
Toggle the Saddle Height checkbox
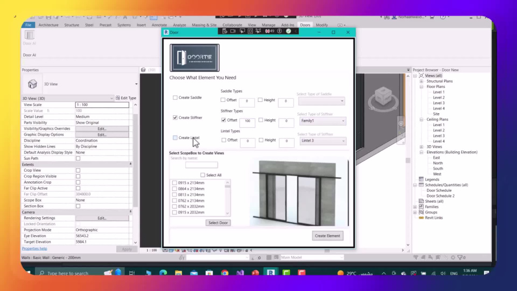coord(261,100)
